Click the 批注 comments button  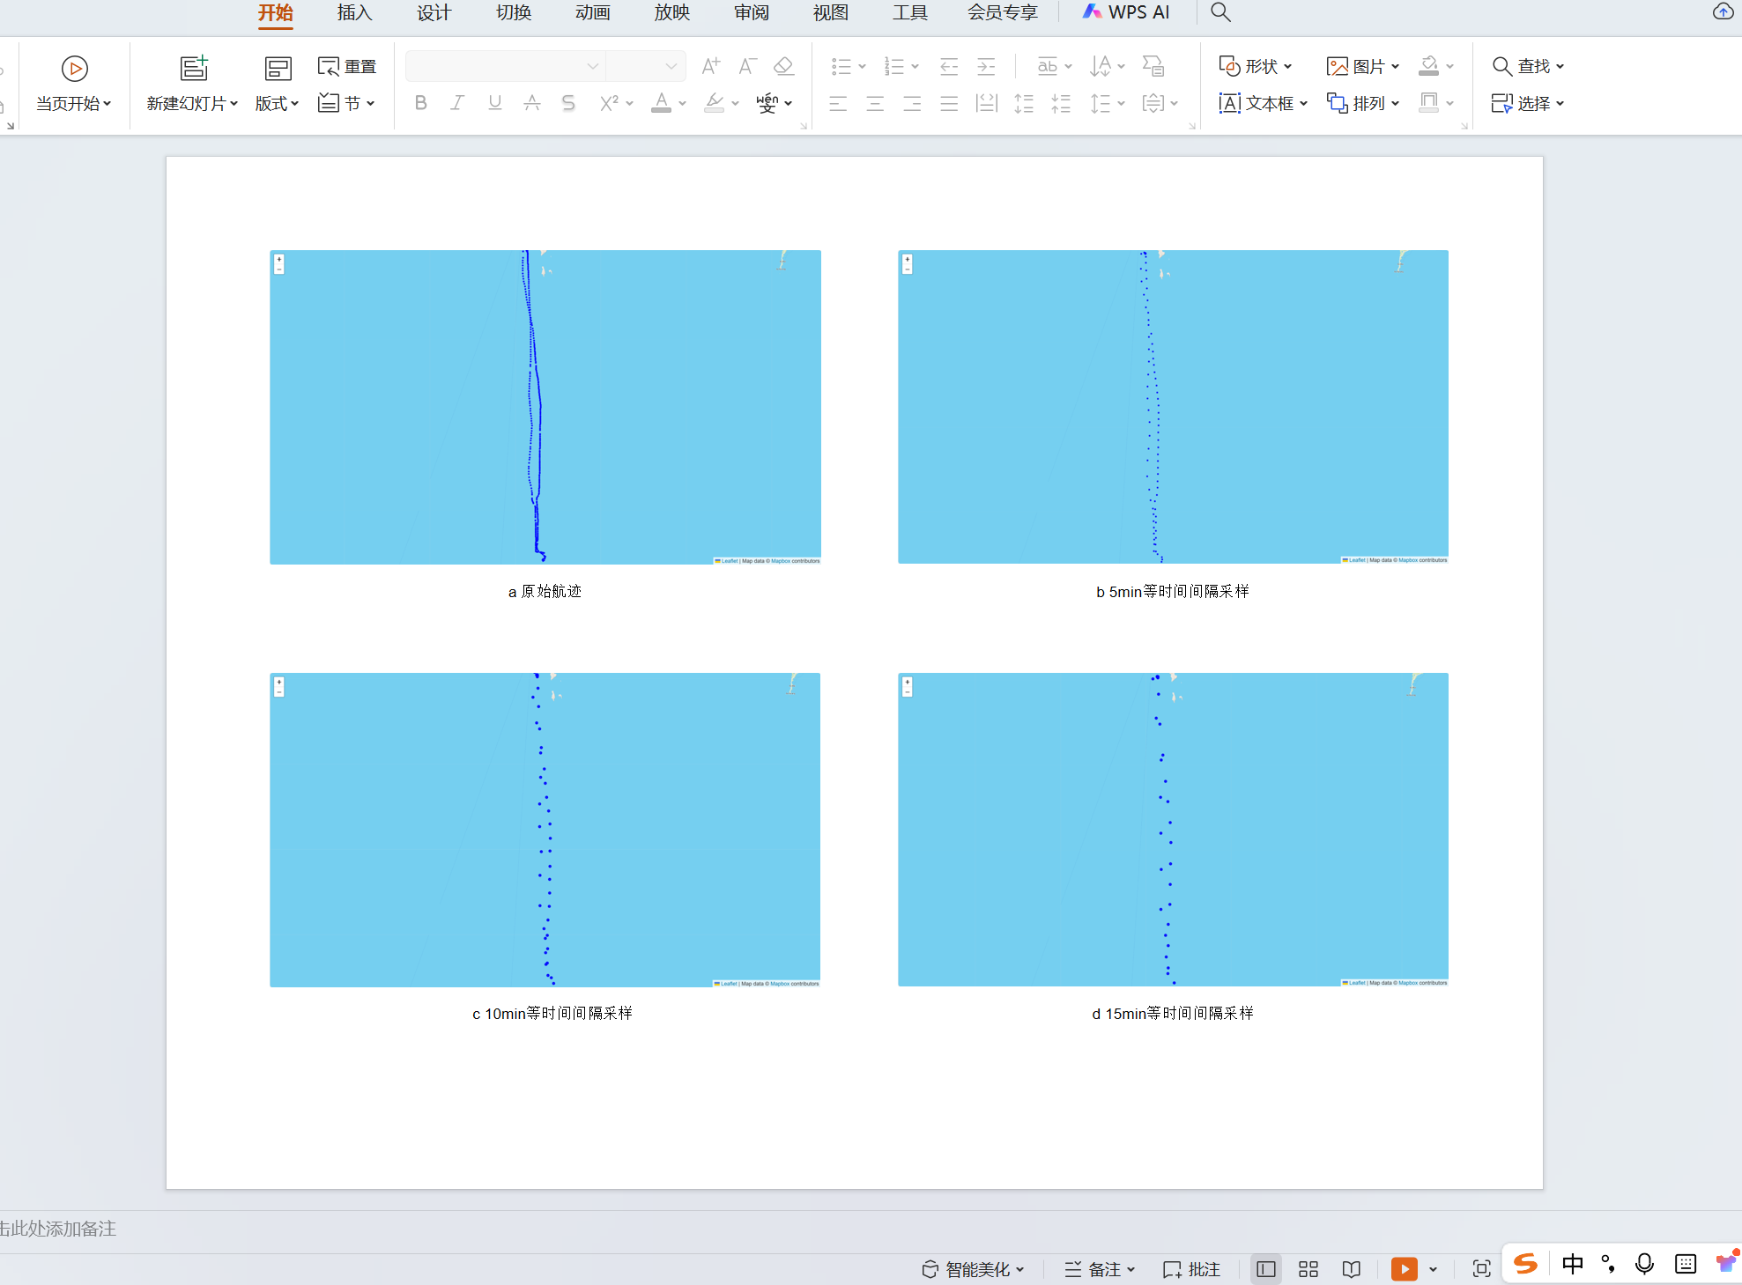(x=1191, y=1268)
